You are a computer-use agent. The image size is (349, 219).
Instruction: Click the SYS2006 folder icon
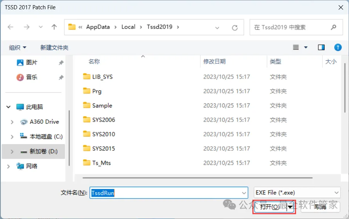point(87,119)
